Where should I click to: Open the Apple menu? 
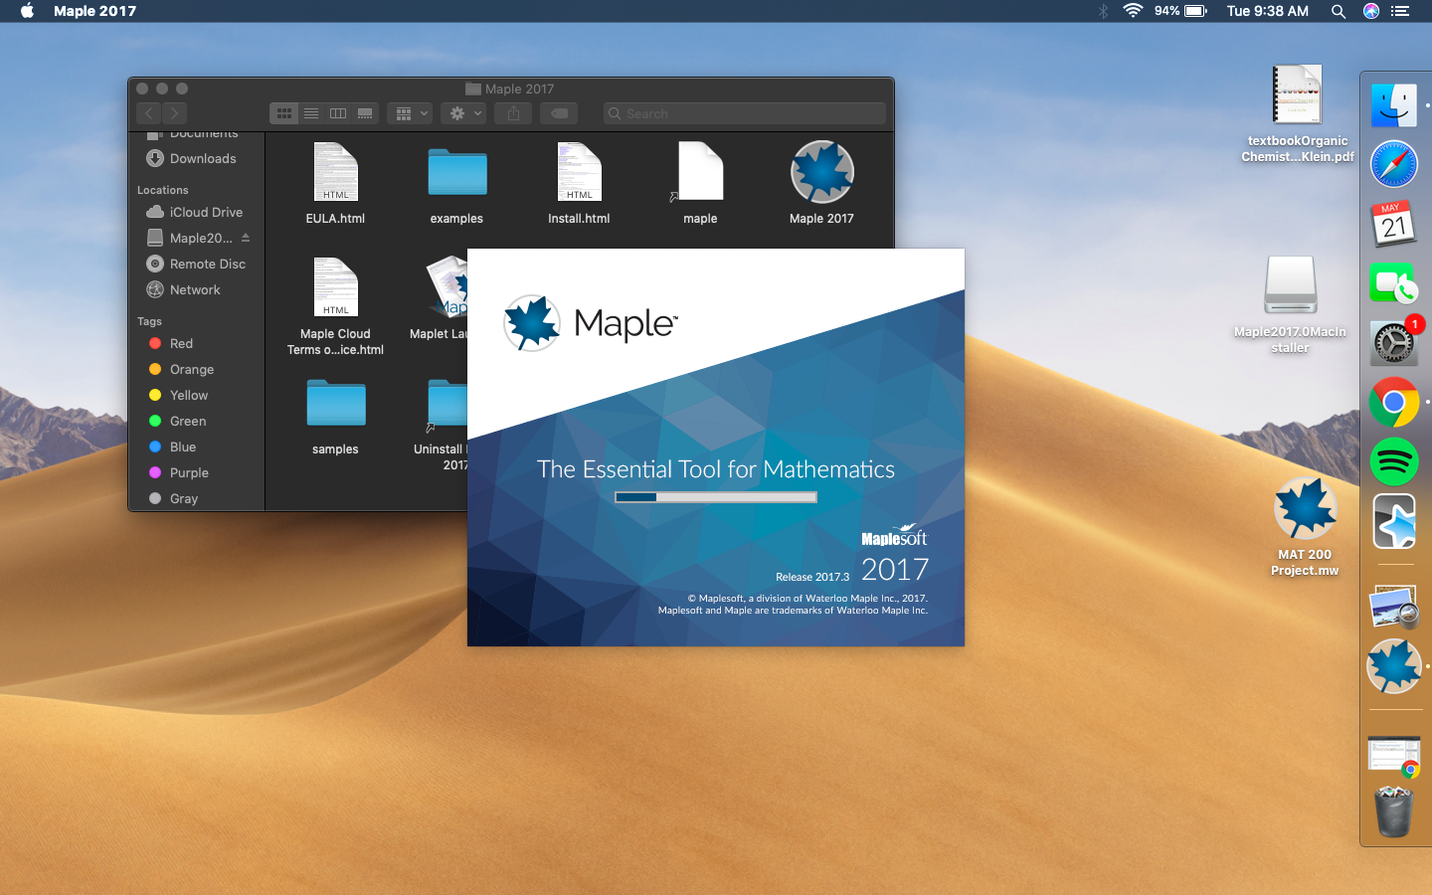(27, 11)
